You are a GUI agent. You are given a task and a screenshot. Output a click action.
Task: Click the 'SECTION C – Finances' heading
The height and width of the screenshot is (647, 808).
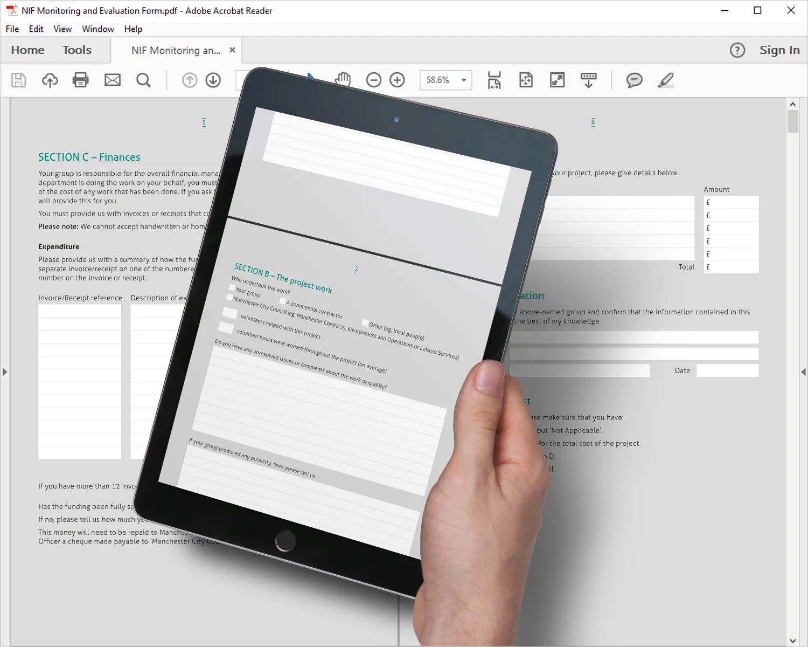(x=89, y=157)
